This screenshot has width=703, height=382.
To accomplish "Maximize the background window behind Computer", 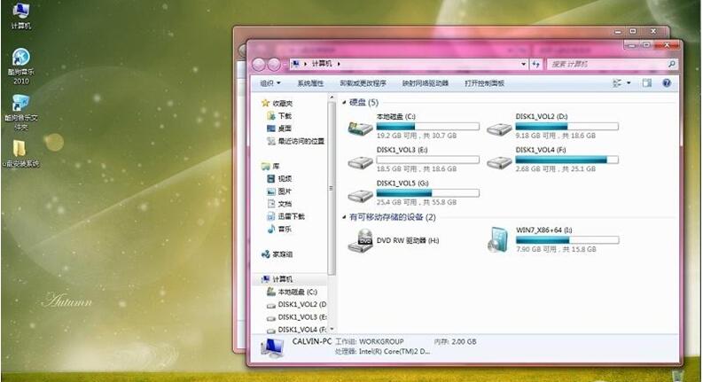I will coord(633,31).
